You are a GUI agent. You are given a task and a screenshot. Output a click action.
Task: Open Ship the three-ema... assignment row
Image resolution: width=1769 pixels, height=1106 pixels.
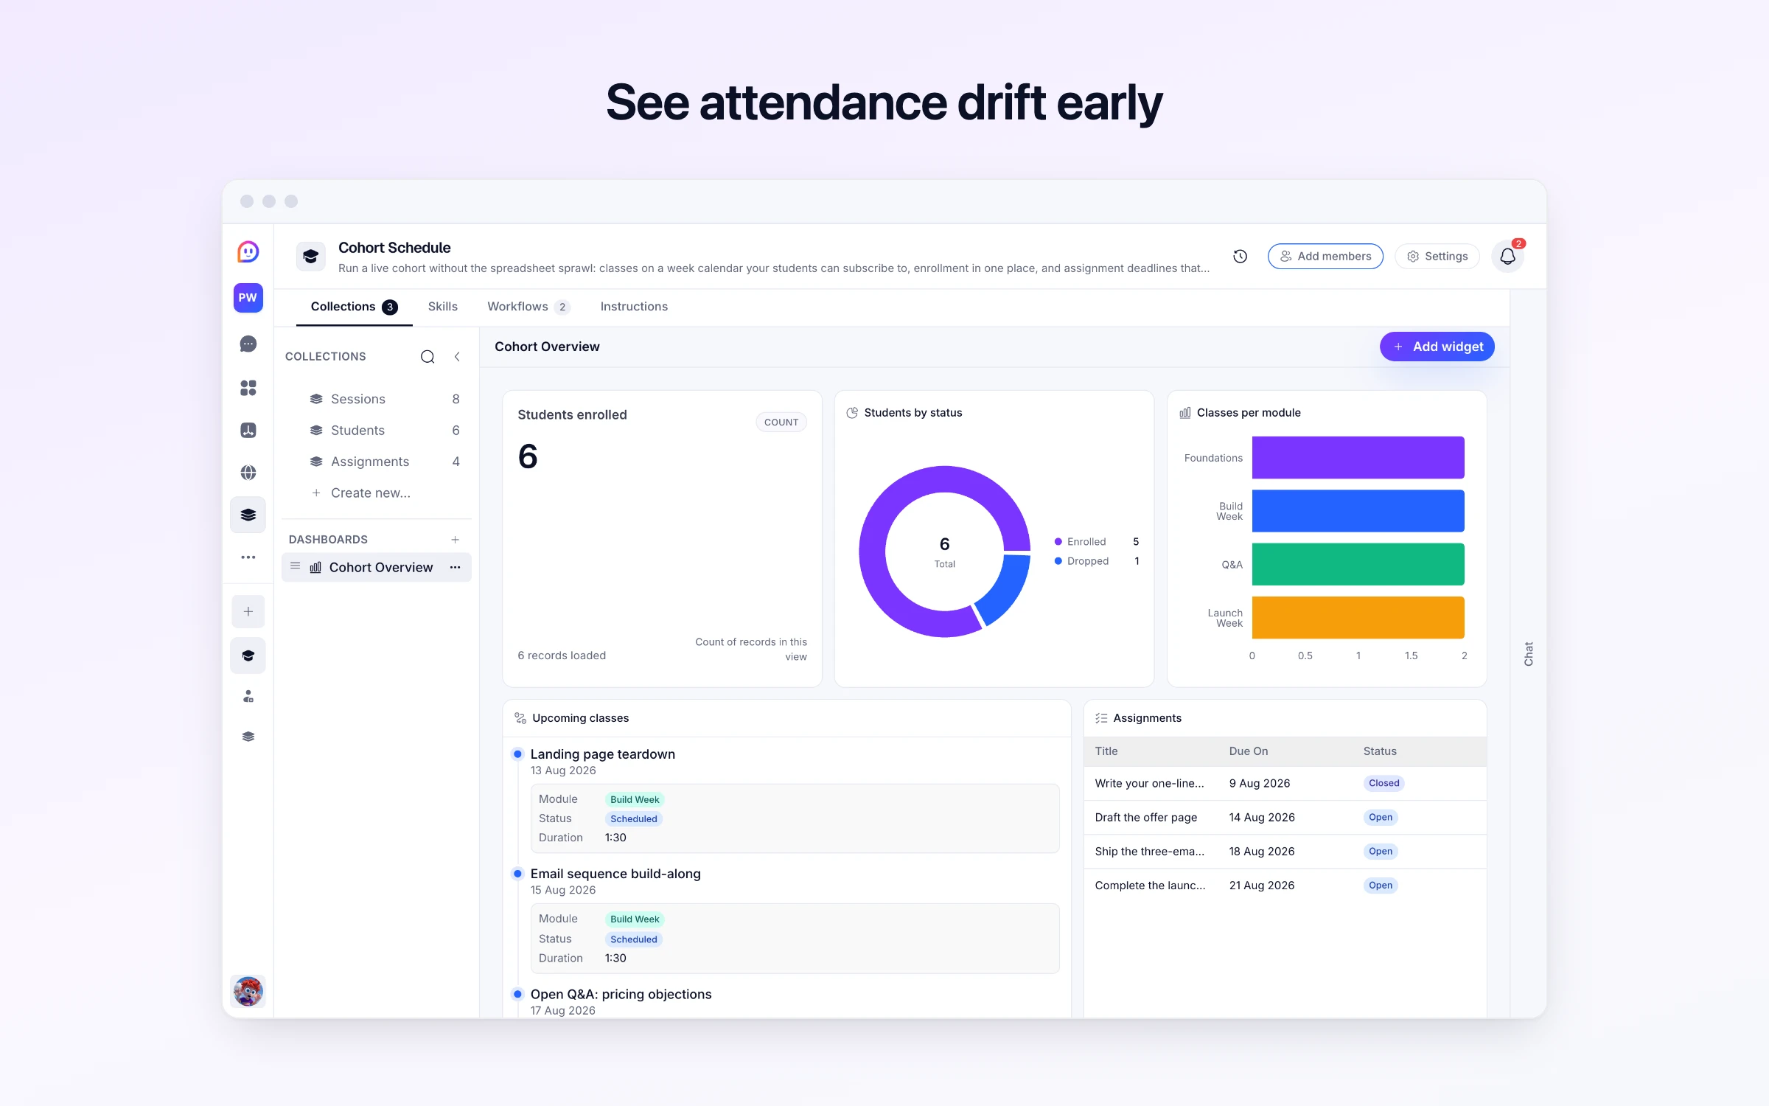point(1285,851)
